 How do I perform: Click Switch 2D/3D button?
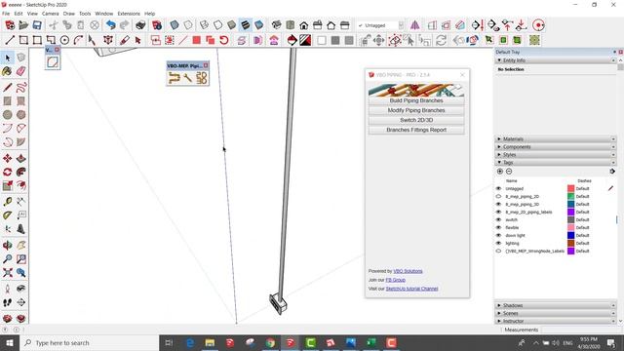(x=416, y=120)
